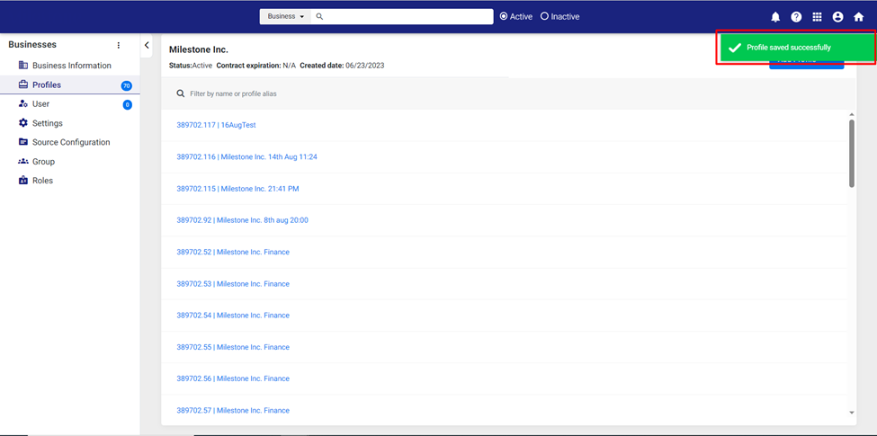This screenshot has width=877, height=436.
Task: Open the notifications bell icon
Action: click(775, 17)
